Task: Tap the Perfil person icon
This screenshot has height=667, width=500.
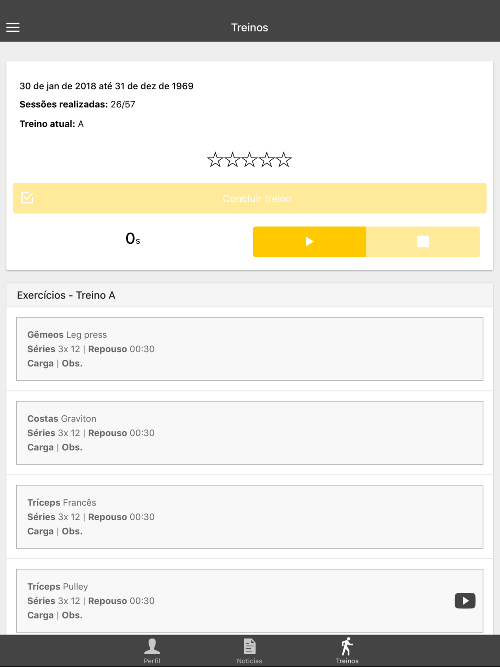Action: coord(152,646)
